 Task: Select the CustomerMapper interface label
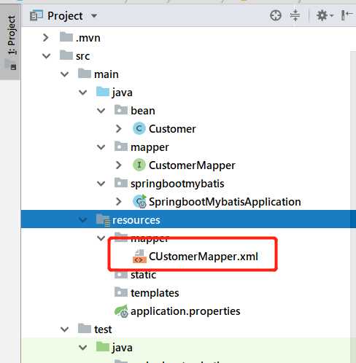[x=192, y=165]
